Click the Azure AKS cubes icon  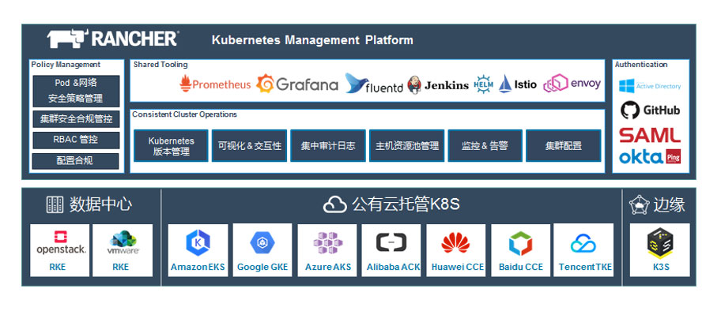pos(327,242)
